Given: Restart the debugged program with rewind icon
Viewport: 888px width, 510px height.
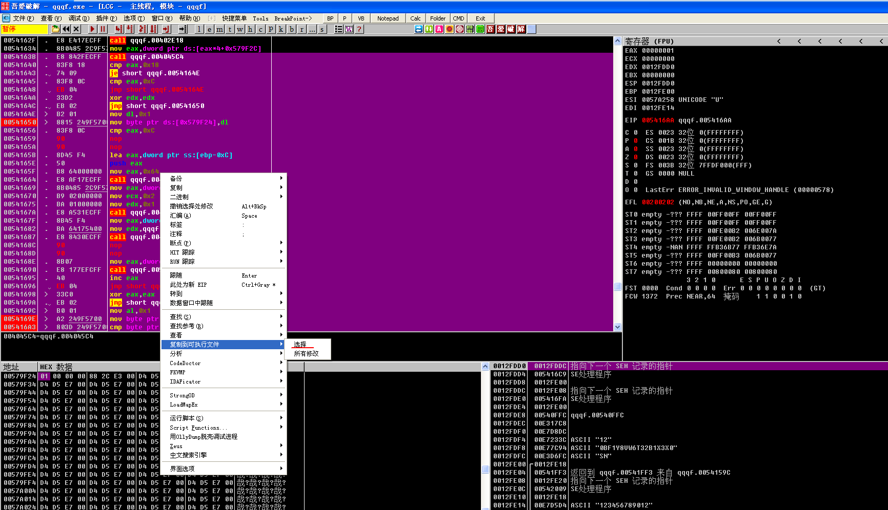Looking at the screenshot, I should [66, 29].
